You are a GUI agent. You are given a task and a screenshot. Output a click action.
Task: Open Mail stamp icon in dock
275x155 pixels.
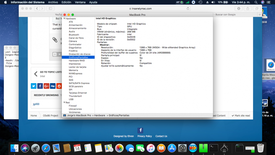coord(56,148)
